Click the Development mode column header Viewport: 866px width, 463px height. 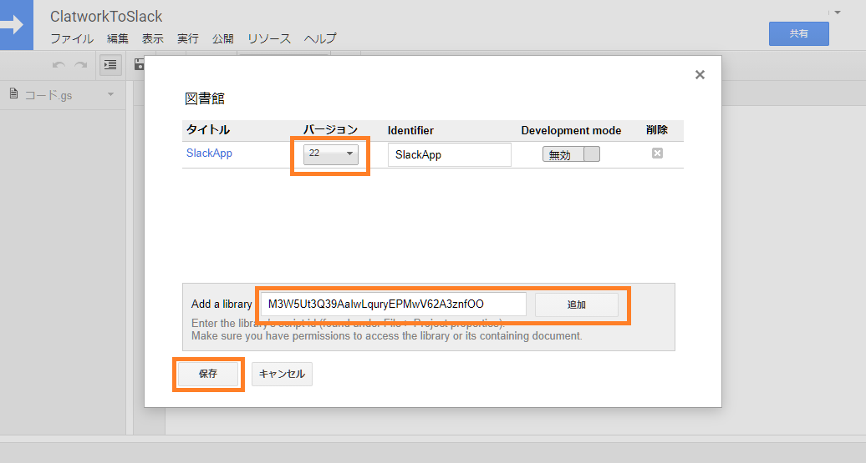[x=571, y=131]
